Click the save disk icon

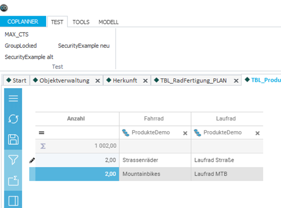[x=13, y=139]
